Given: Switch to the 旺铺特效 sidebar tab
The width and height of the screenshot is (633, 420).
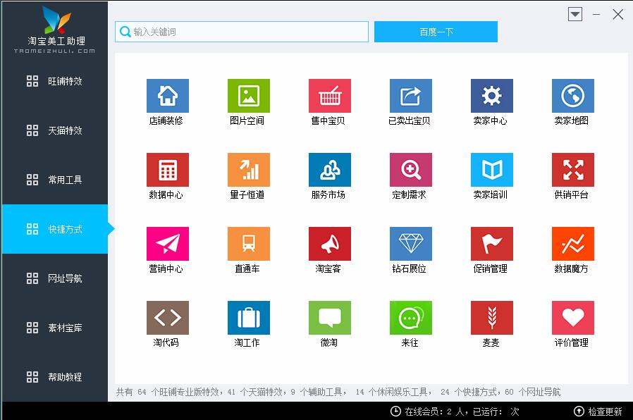Looking at the screenshot, I should (55, 81).
